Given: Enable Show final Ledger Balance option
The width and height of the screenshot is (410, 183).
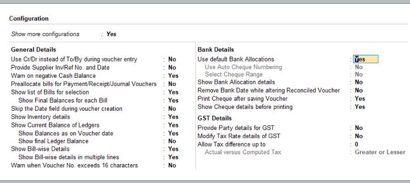Looking at the screenshot, I should [x=172, y=141].
